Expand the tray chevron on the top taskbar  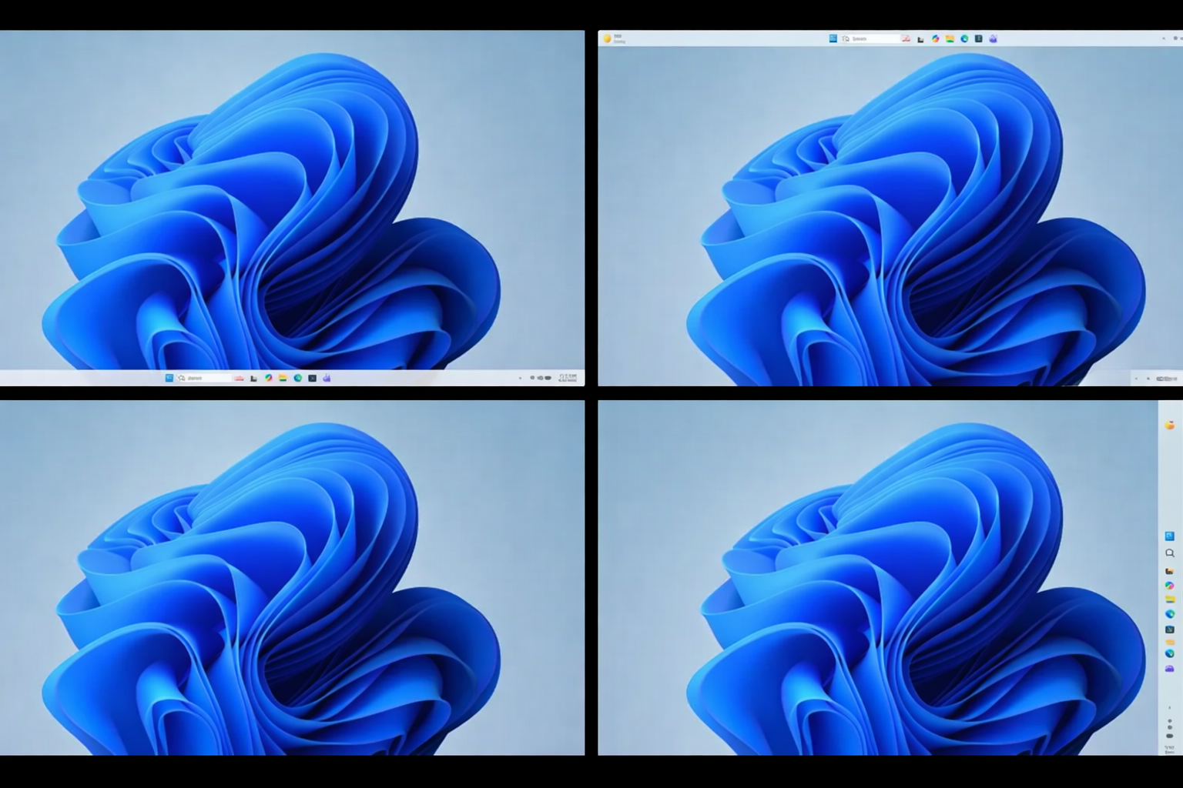coord(1164,38)
